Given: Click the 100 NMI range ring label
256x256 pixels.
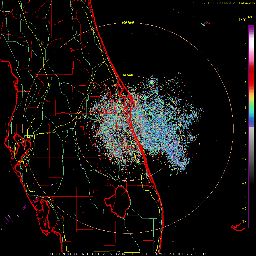Looking at the screenshot, I should pos(128,22).
